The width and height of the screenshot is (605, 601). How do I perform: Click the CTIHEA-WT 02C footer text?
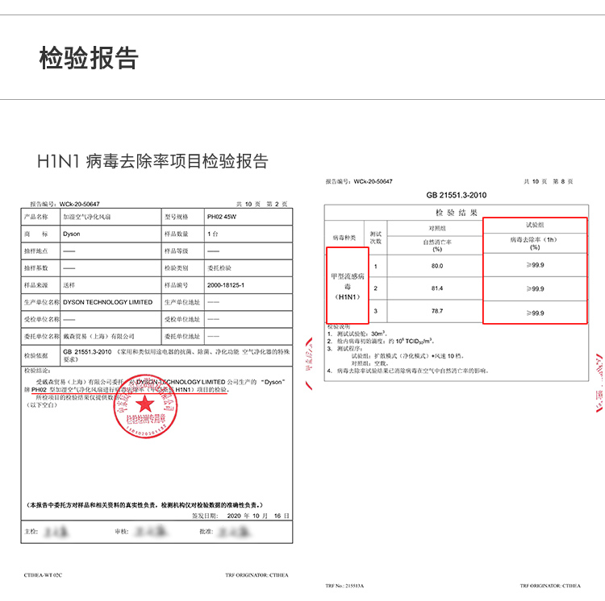pos(43,575)
